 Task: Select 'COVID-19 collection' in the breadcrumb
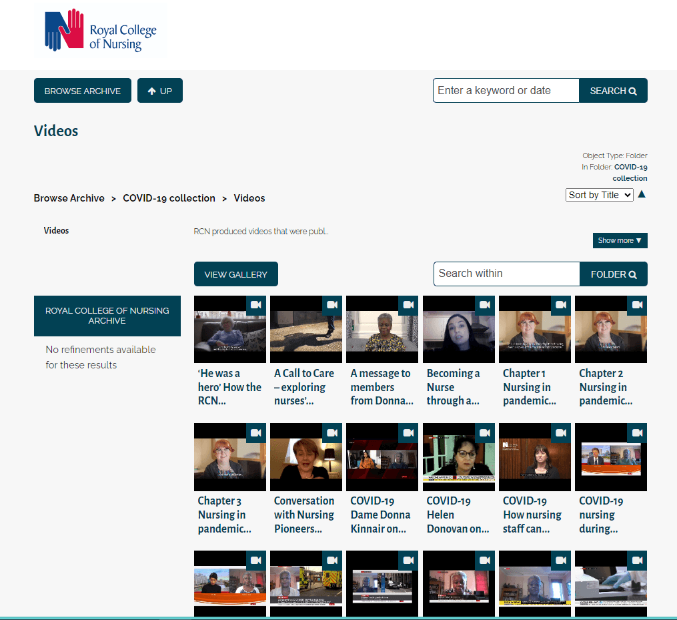169,198
